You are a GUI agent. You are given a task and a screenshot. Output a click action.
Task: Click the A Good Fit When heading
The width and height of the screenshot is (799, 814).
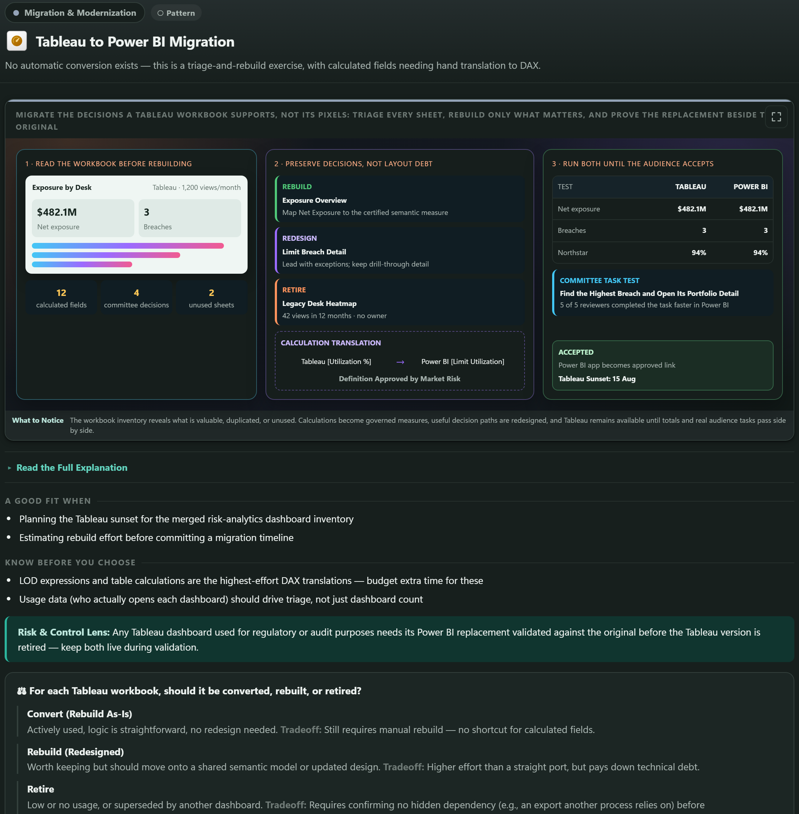point(48,501)
